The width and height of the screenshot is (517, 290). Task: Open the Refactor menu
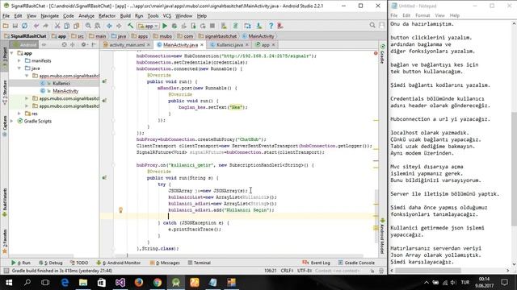pos(107,16)
